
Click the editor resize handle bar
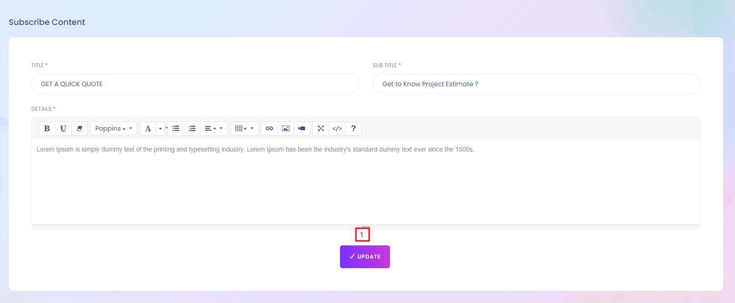(x=365, y=227)
